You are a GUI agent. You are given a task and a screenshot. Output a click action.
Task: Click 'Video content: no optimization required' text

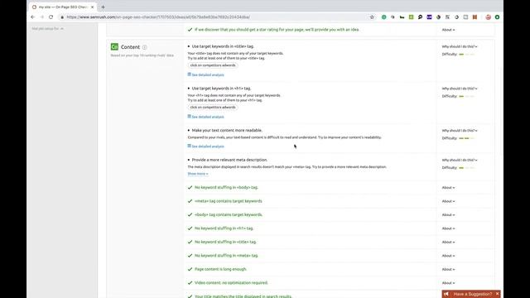click(231, 283)
